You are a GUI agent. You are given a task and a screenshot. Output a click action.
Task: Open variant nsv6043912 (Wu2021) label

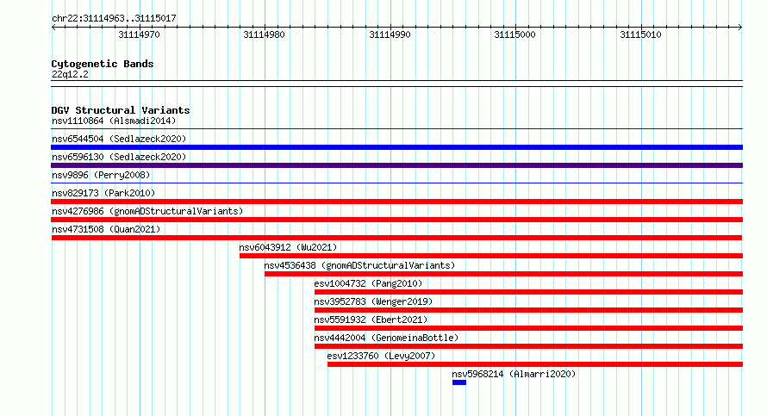coord(288,247)
